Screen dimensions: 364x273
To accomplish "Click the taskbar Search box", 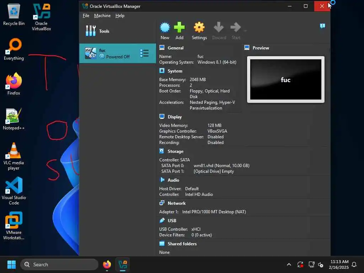I will pyautogui.click(x=59, y=264).
